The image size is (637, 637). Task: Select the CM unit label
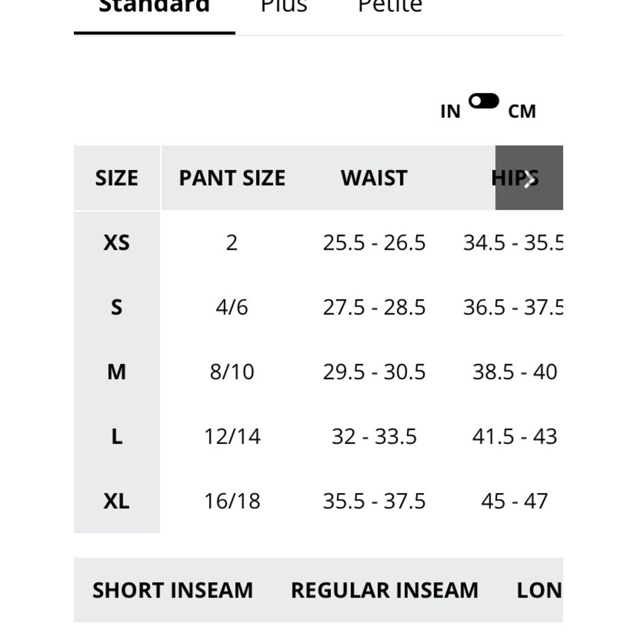[522, 111]
